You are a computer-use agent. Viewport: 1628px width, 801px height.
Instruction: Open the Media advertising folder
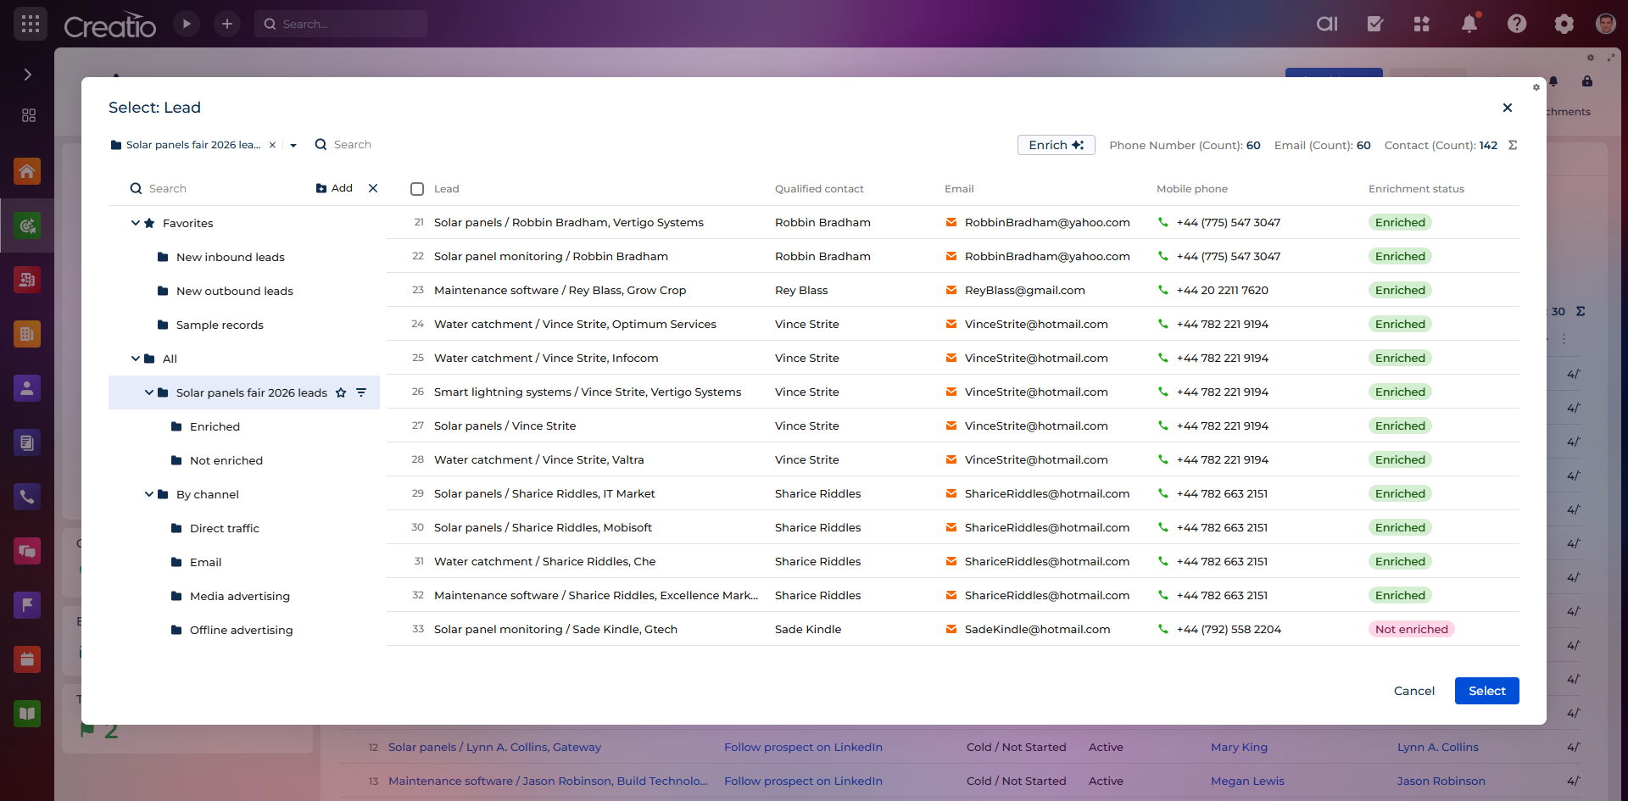(239, 596)
